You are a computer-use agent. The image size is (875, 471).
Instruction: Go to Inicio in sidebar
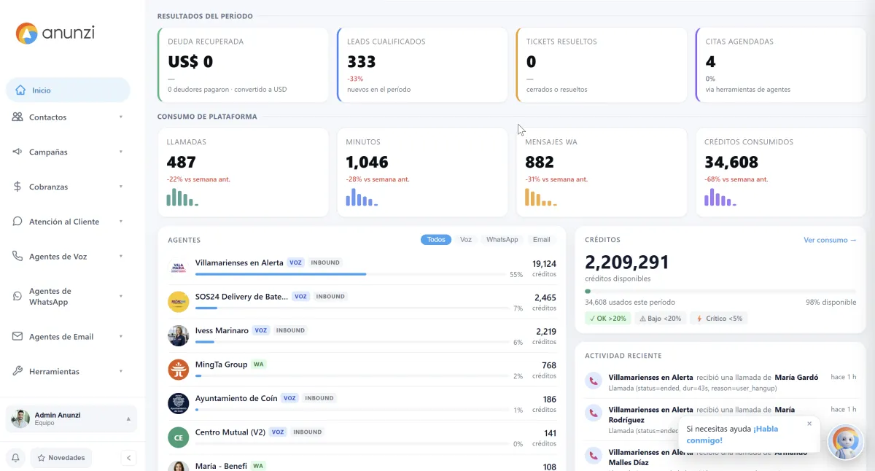click(x=68, y=90)
